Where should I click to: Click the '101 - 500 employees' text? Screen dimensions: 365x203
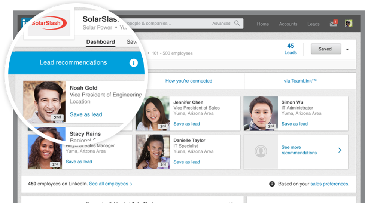point(172,53)
